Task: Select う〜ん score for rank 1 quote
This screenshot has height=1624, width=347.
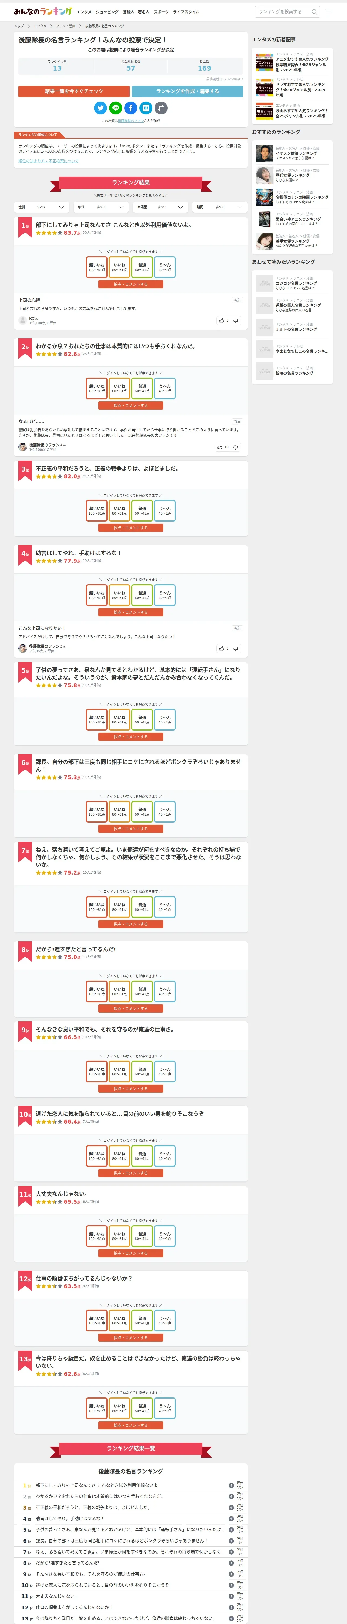Action: pyautogui.click(x=165, y=267)
